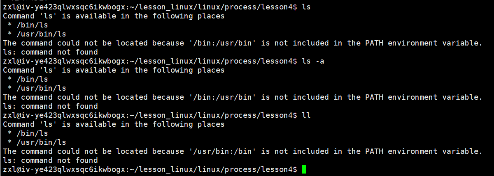
Task: Click the green terminal cursor block
Action: point(304,169)
